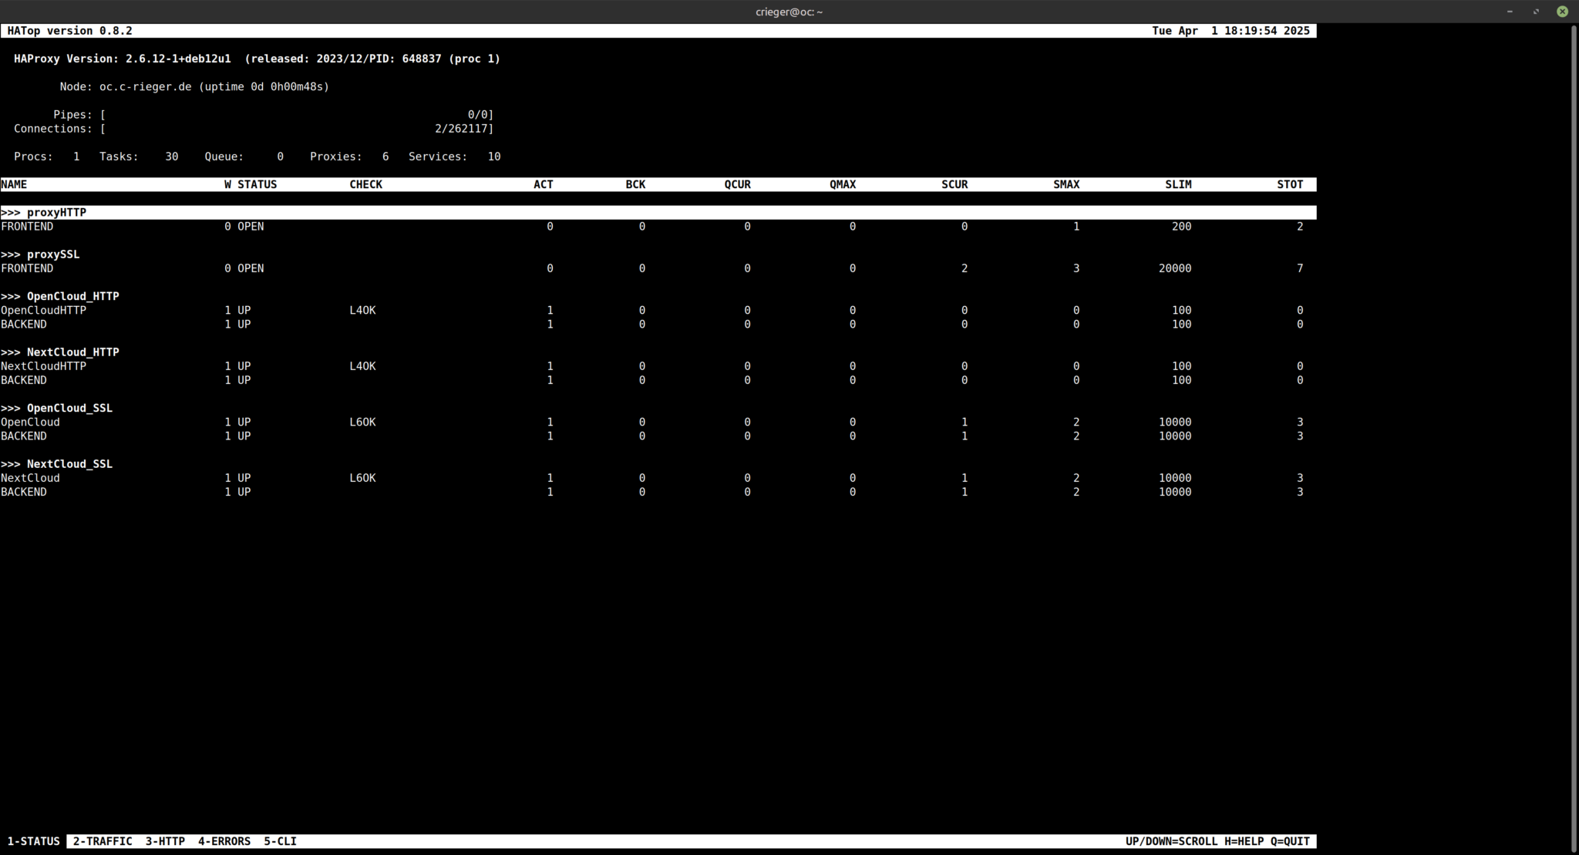
Task: Select the OpenCloud_HTTP proxy entry
Action: click(60, 296)
